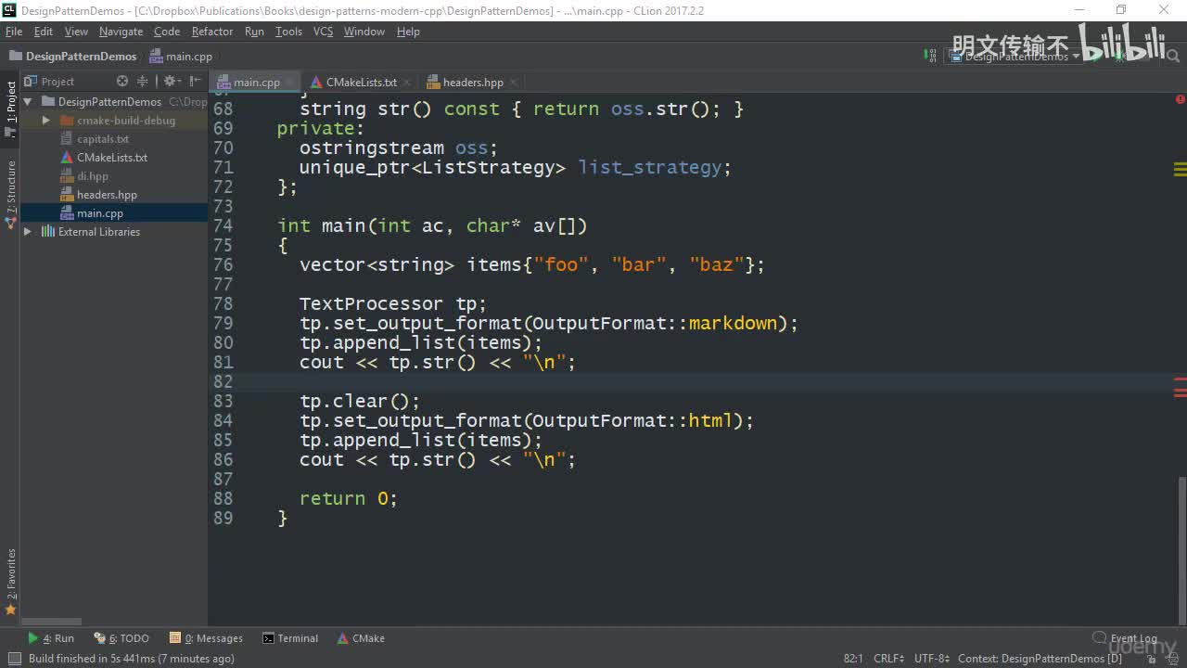Click line number 74 in the gutter
This screenshot has height=668, width=1187.
(223, 225)
